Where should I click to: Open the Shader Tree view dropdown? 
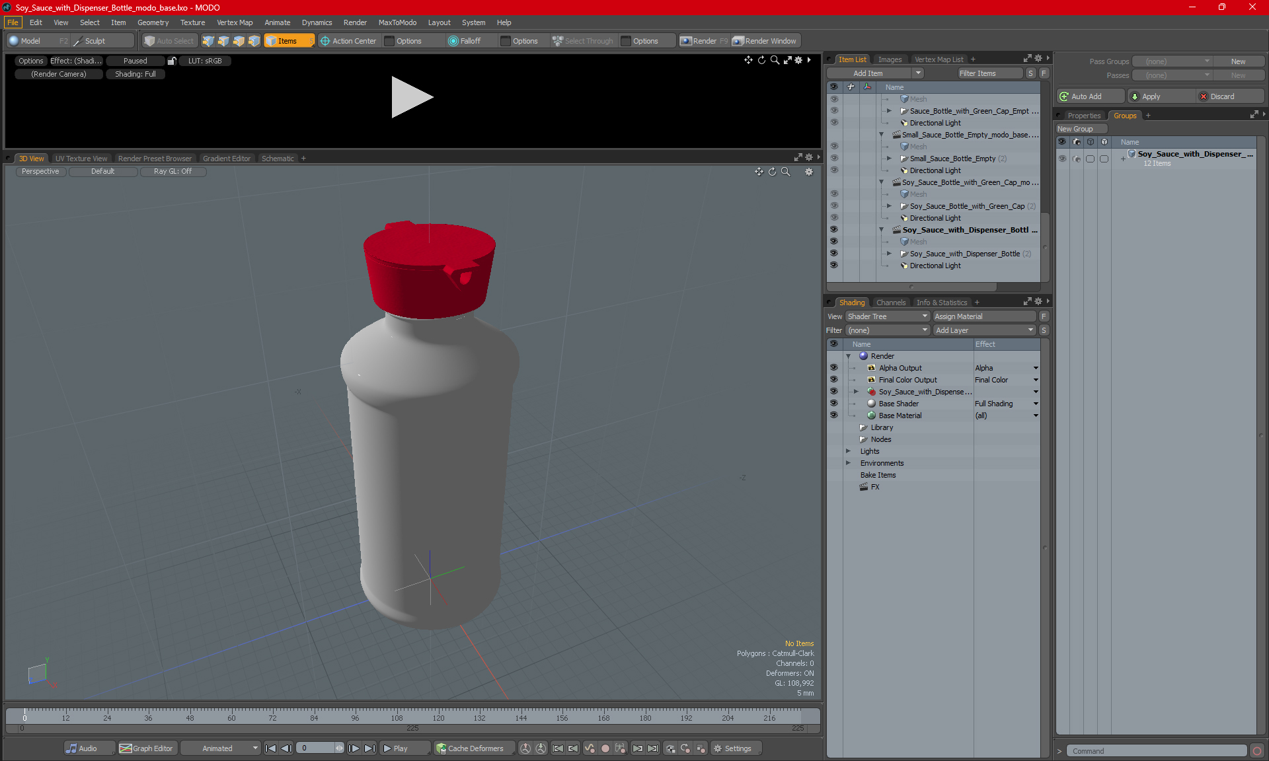pos(888,316)
